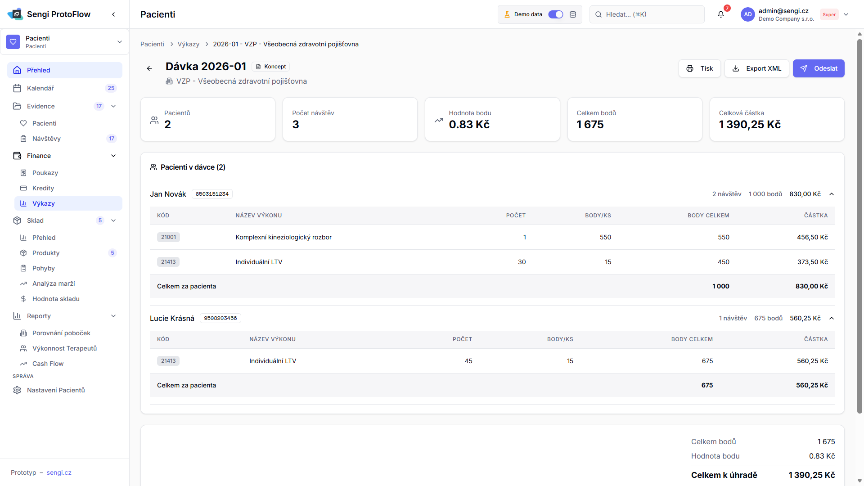Toggle the Demo data switch
This screenshot has width=864, height=486.
pyautogui.click(x=555, y=14)
